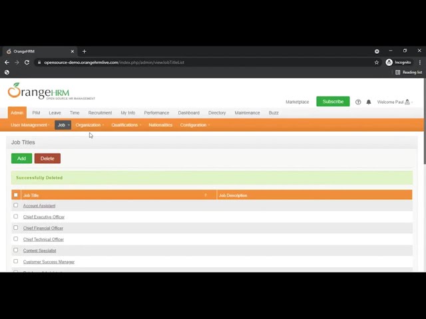
Task: Open the Directory tab
Action: click(x=217, y=113)
